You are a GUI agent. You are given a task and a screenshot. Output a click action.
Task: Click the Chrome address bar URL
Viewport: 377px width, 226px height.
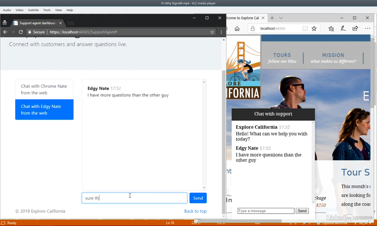pyautogui.click(x=83, y=32)
